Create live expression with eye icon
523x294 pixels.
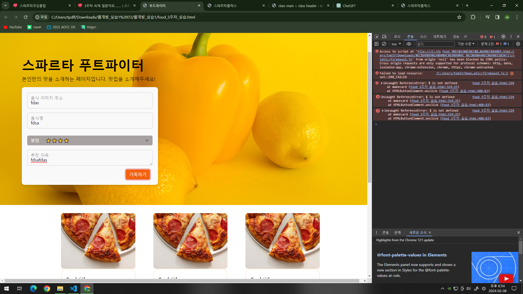tap(409, 44)
